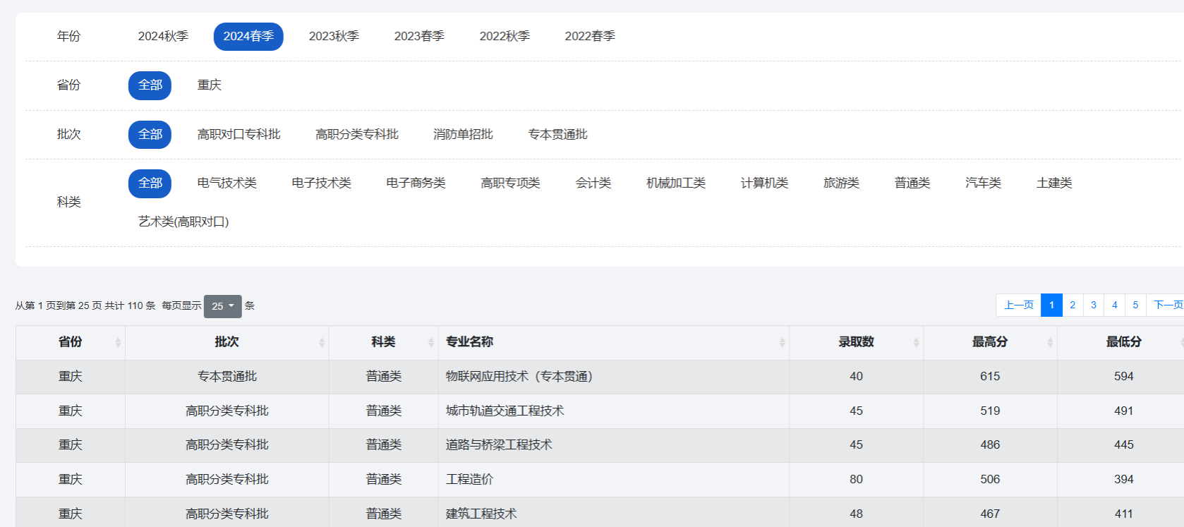Filter category by 土建类
Image resolution: width=1184 pixels, height=527 pixels.
pyautogui.click(x=1054, y=183)
